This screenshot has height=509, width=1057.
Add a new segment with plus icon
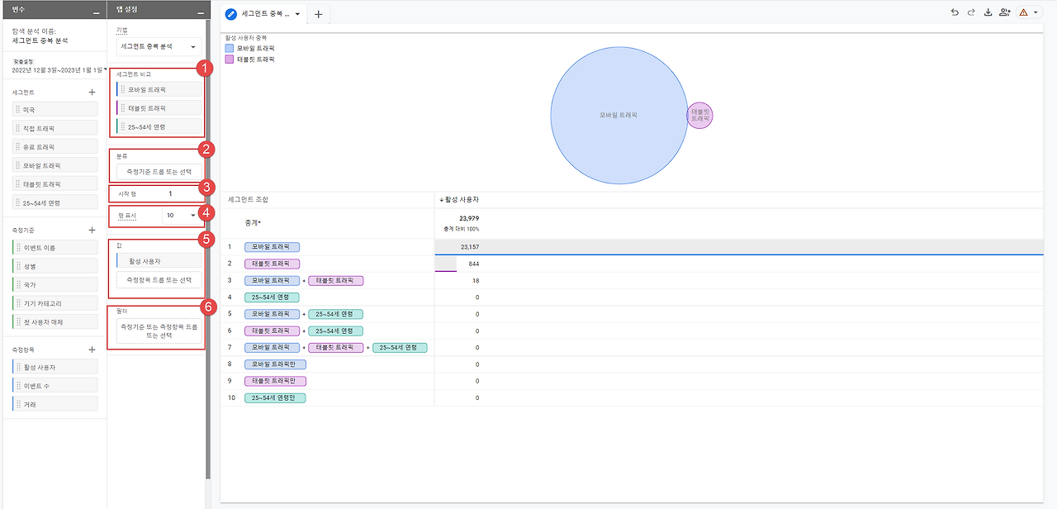click(x=92, y=93)
